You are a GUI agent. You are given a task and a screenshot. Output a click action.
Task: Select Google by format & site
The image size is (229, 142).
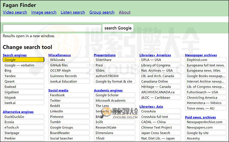click(114, 81)
